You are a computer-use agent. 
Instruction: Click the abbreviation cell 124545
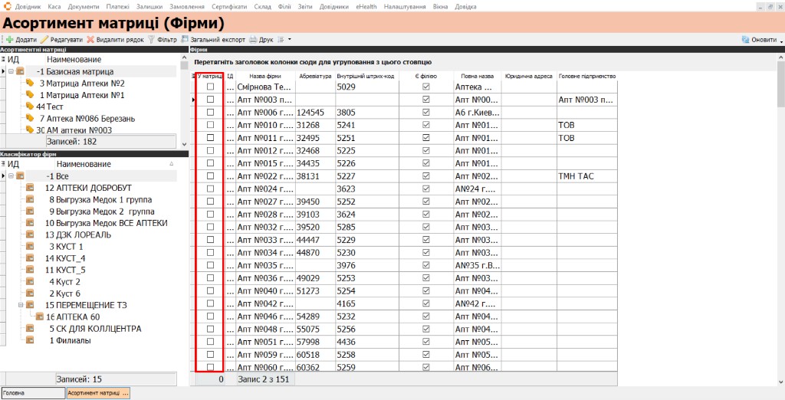point(315,112)
